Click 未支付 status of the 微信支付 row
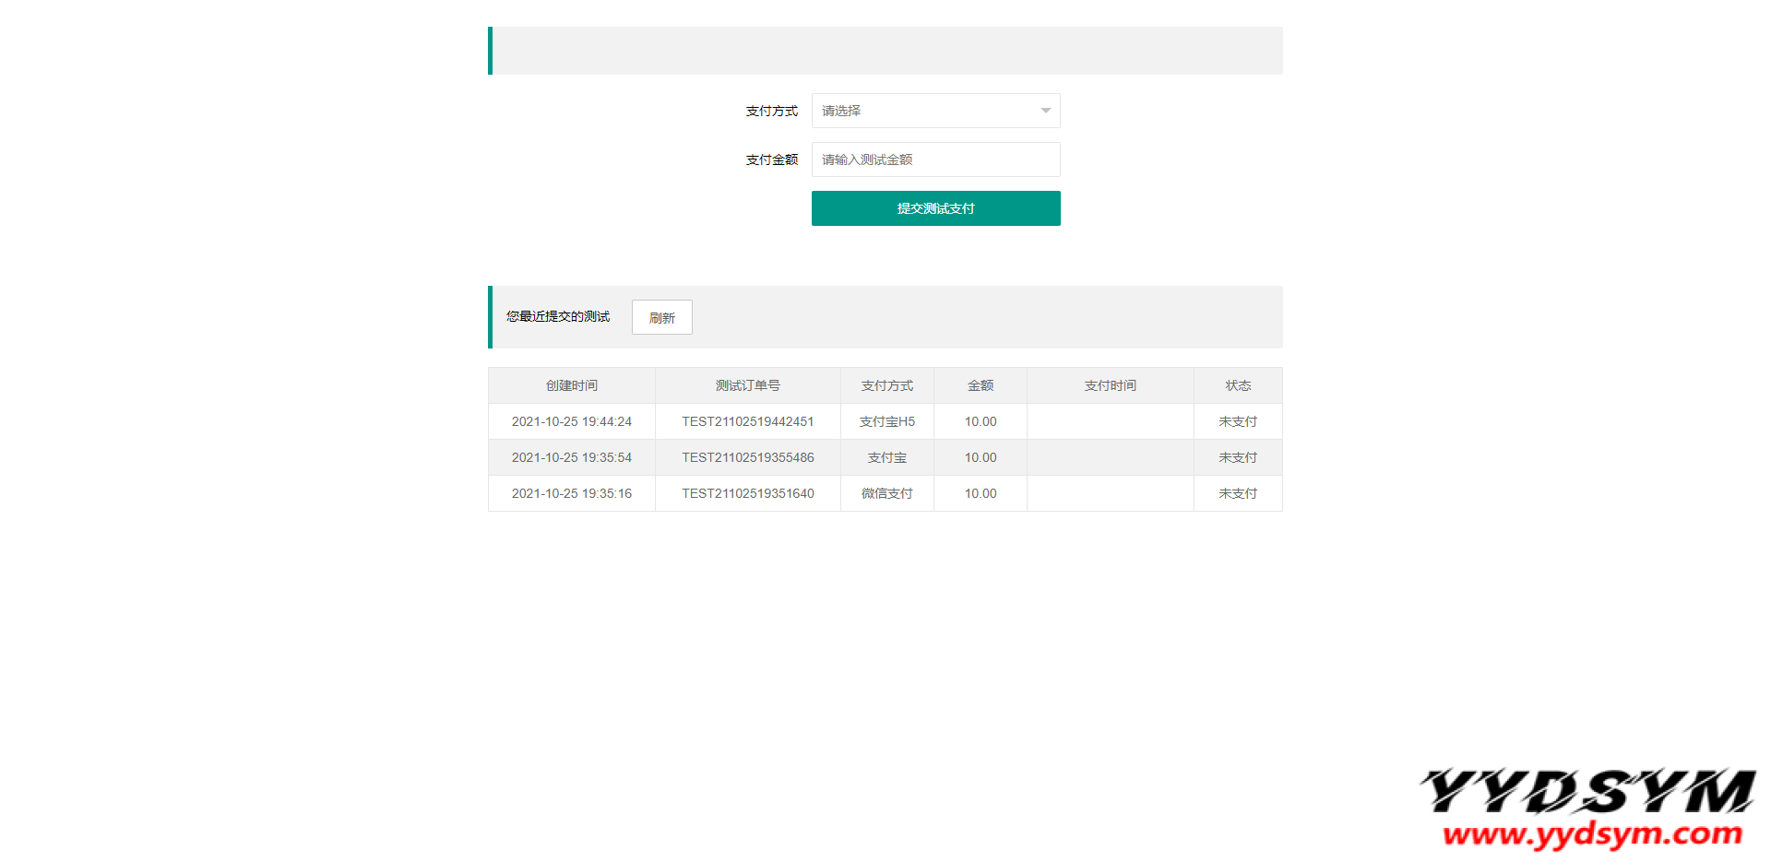Image resolution: width=1771 pixels, height=862 pixels. coord(1238,493)
